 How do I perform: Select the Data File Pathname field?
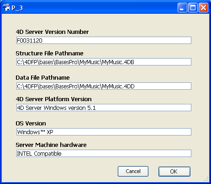(104, 86)
